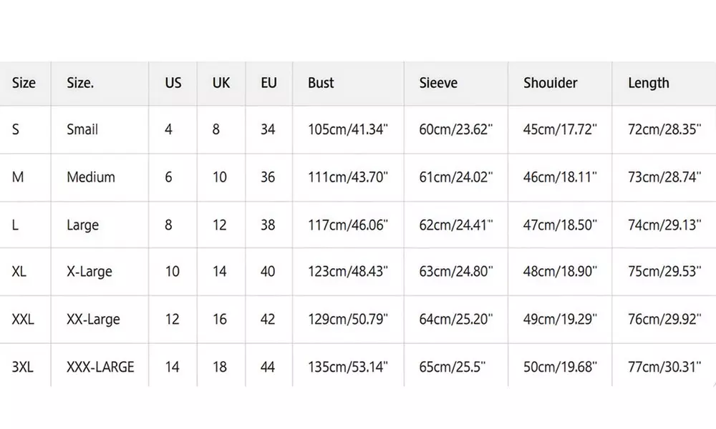Select the Medium size name cell
This screenshot has width=716, height=429.
coord(91,177)
